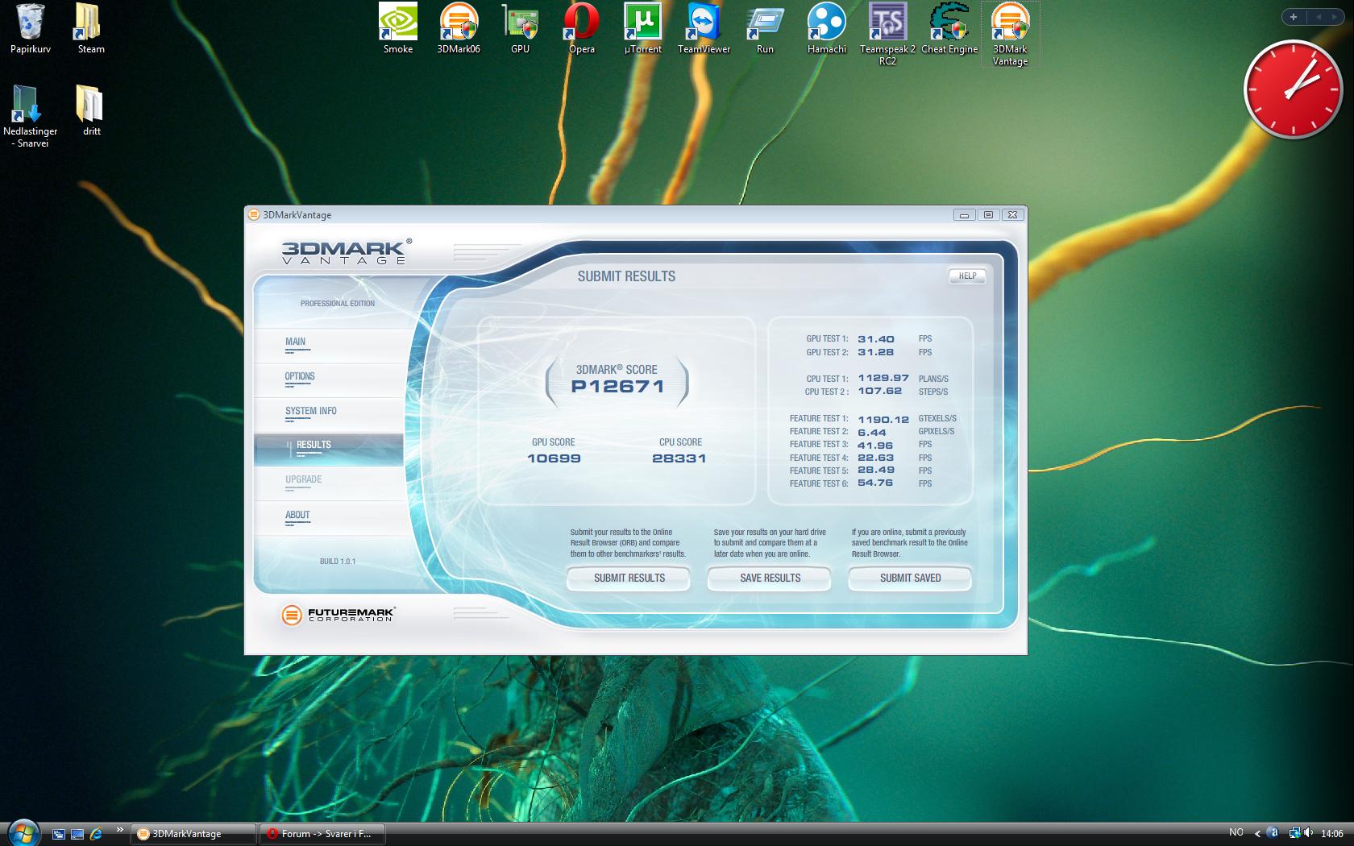Image resolution: width=1354 pixels, height=846 pixels.
Task: Go to the MAIN section in 3DMark
Action: [x=329, y=346]
